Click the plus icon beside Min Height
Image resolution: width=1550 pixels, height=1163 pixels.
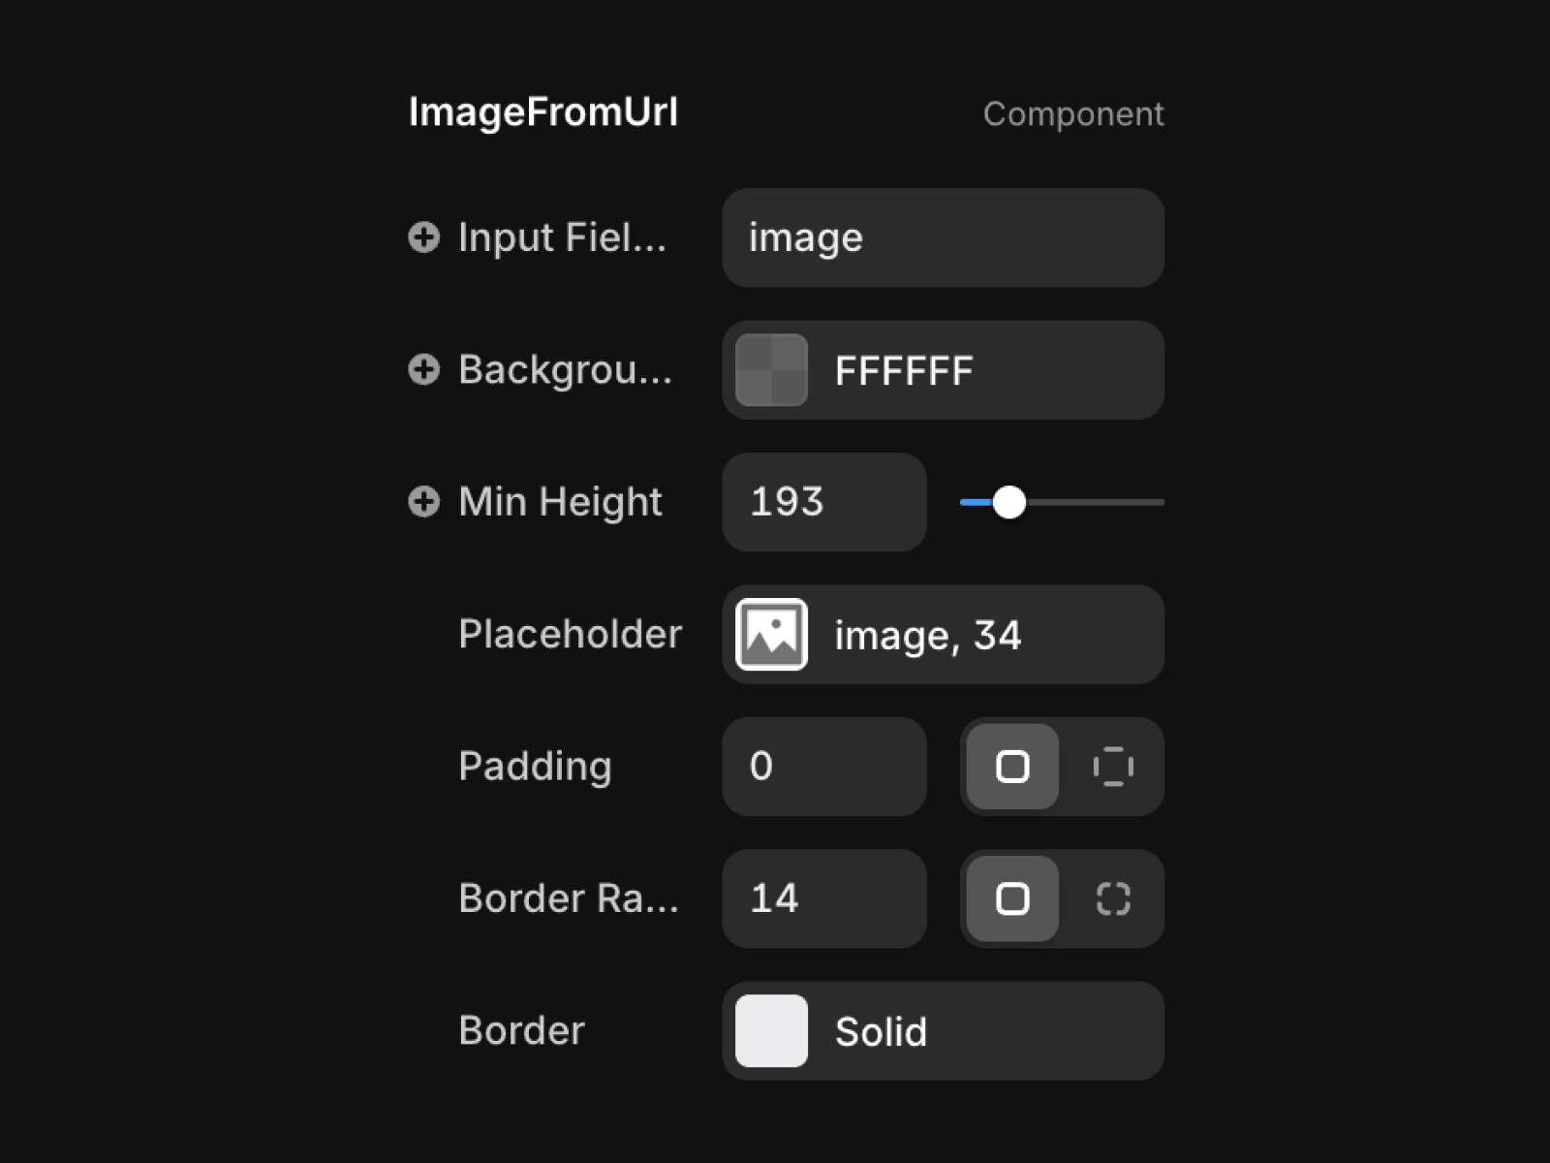423,502
